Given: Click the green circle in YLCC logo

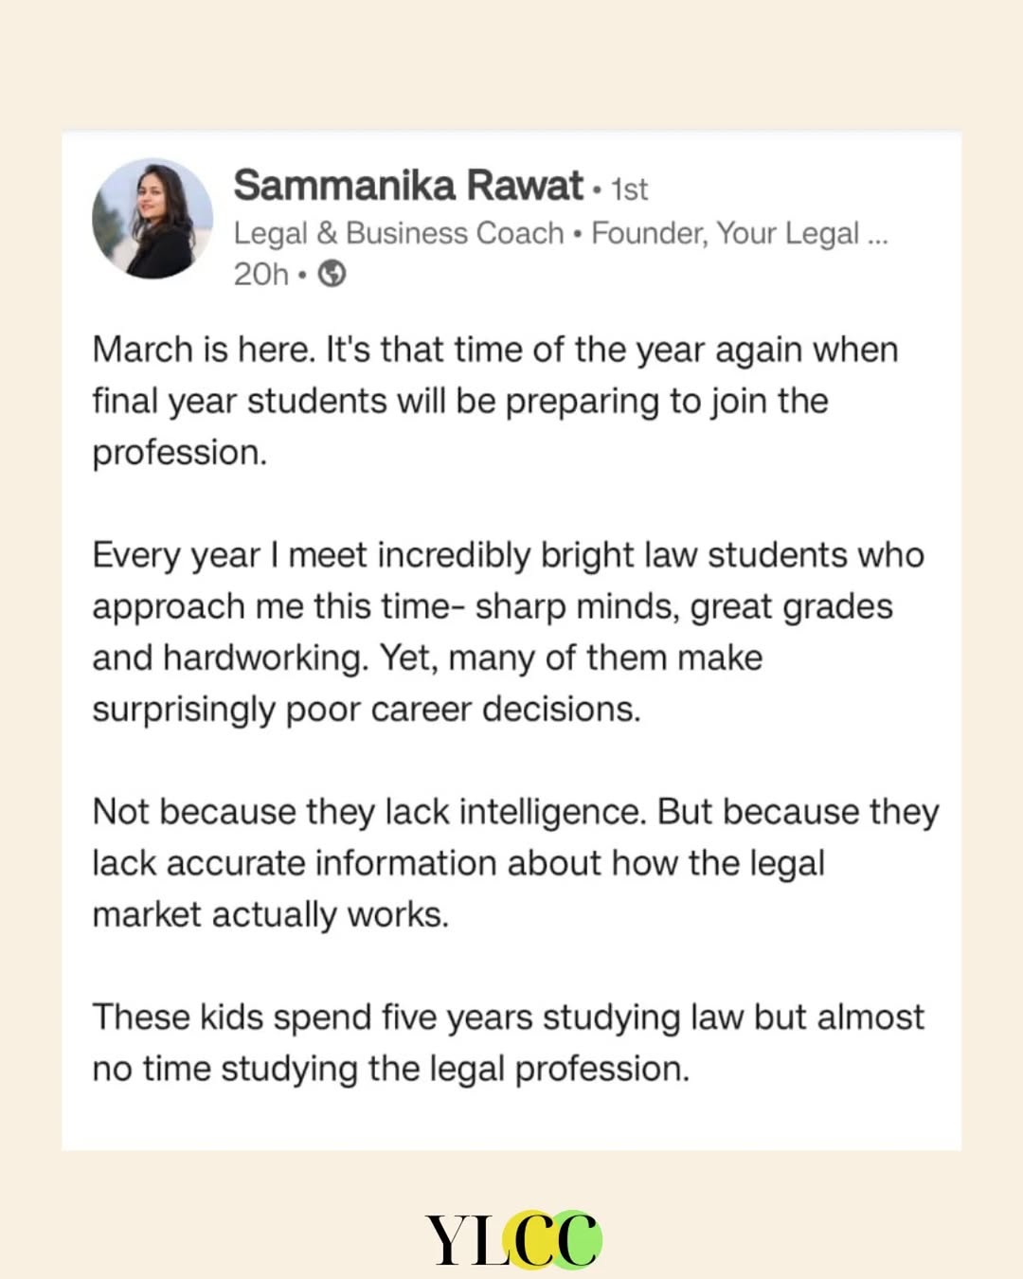Looking at the screenshot, I should pos(575,1237).
